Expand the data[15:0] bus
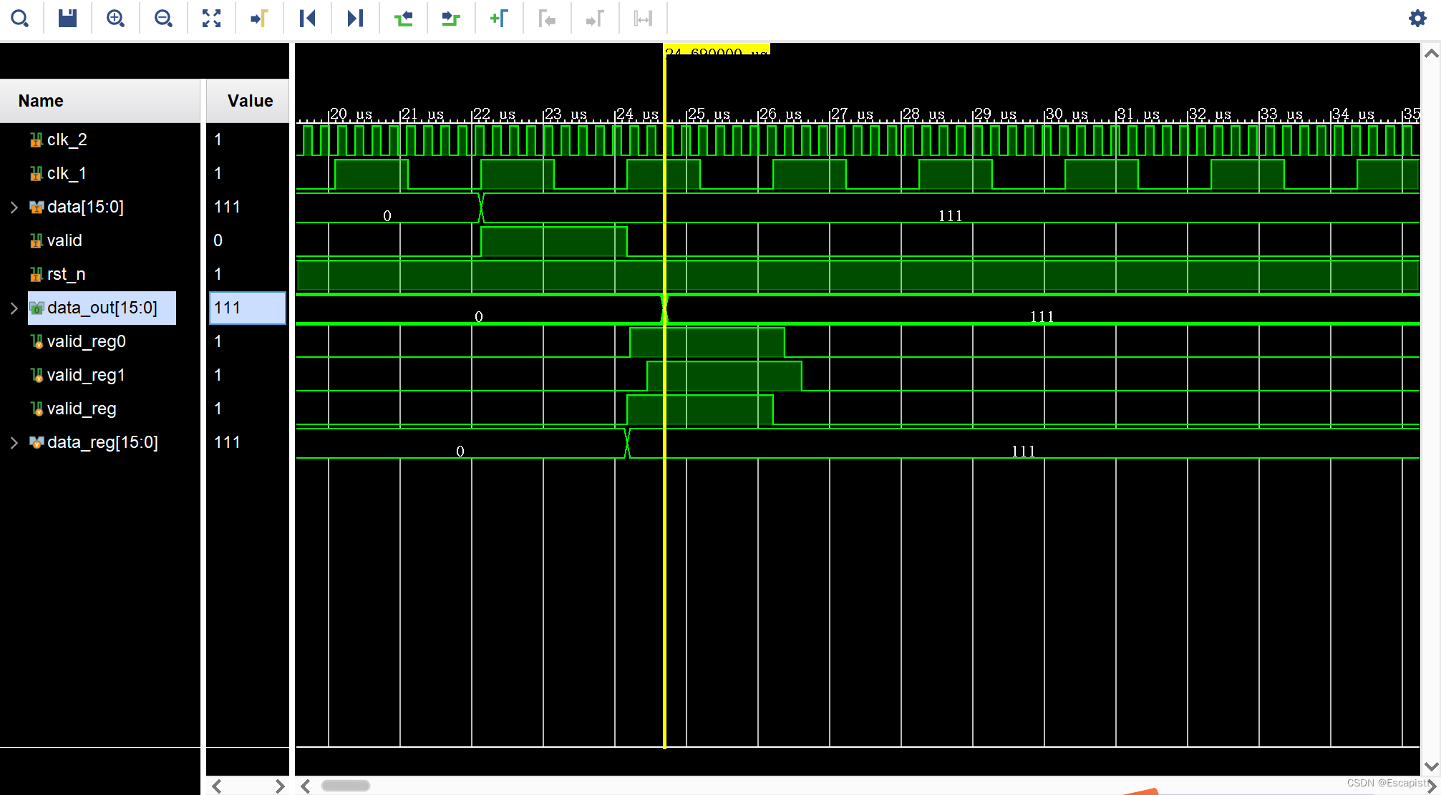1441x795 pixels. 14,208
